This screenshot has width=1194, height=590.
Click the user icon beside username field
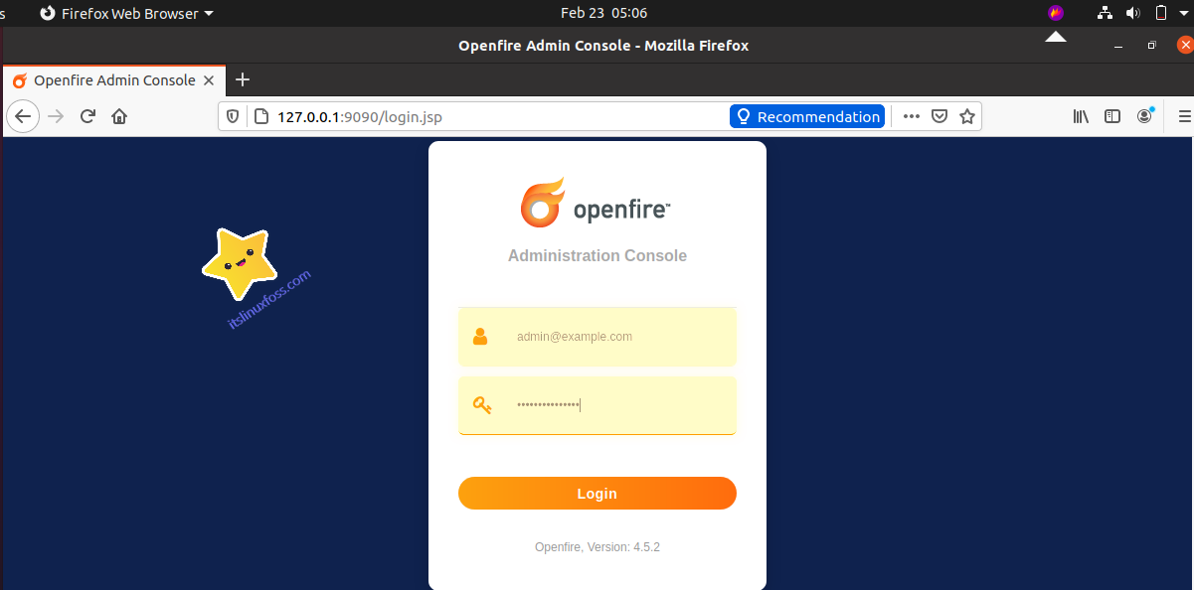click(x=480, y=337)
